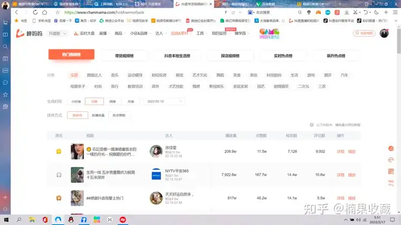
Task: Open the floating customer service icon
Action: (x=391, y=160)
